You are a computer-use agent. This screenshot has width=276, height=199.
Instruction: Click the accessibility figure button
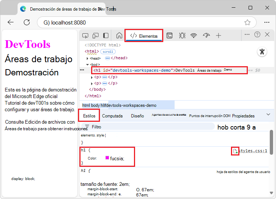[x=262, y=52]
